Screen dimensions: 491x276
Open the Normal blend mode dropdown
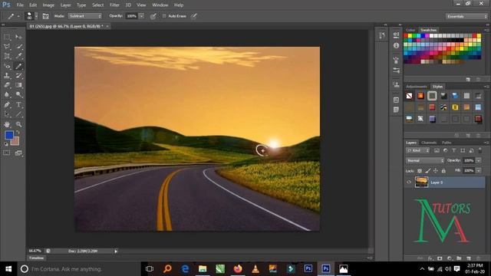(425, 160)
